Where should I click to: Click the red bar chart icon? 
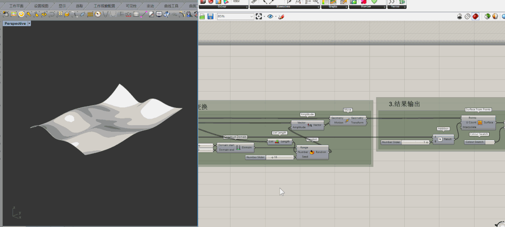click(x=128, y=14)
